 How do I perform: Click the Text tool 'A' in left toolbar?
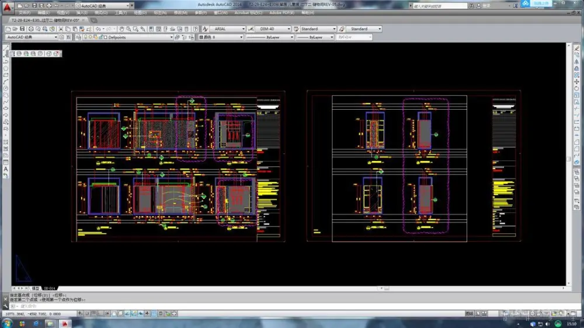[x=5, y=169]
